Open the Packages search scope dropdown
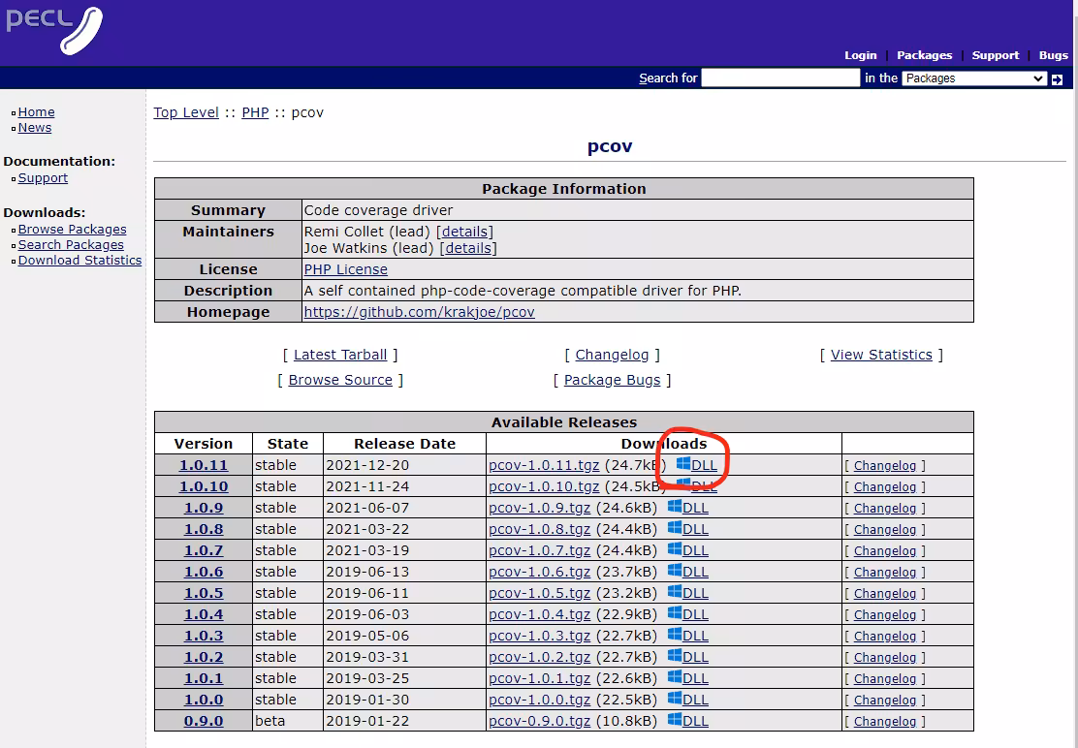 point(974,78)
